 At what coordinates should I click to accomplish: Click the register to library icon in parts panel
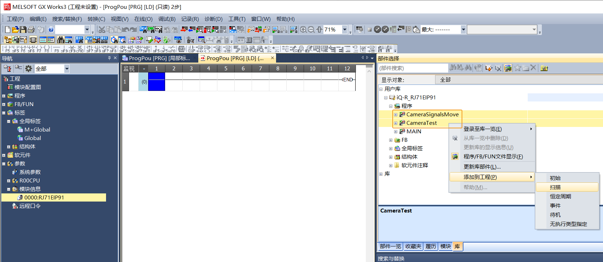click(x=489, y=68)
